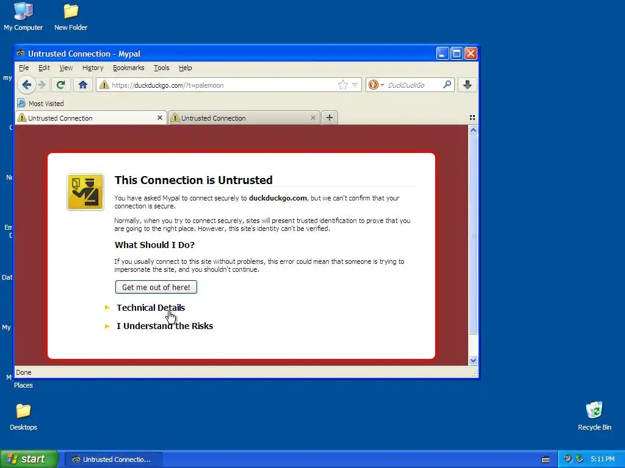Viewport: 625px width, 468px height.
Task: Open the DuckDuckGo search engine selector
Action: tap(376, 85)
